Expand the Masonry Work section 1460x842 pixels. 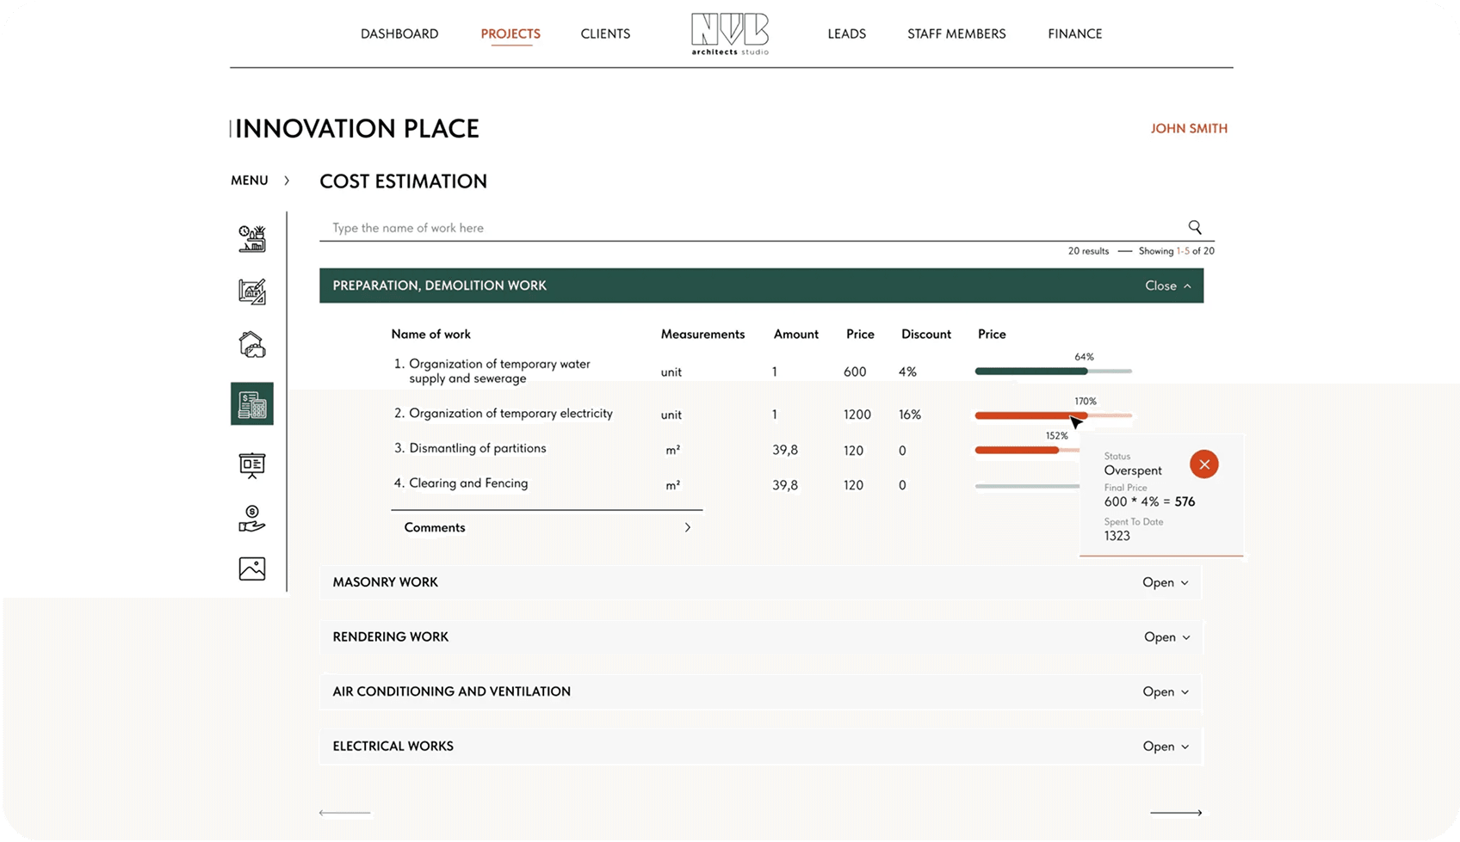tap(1165, 582)
